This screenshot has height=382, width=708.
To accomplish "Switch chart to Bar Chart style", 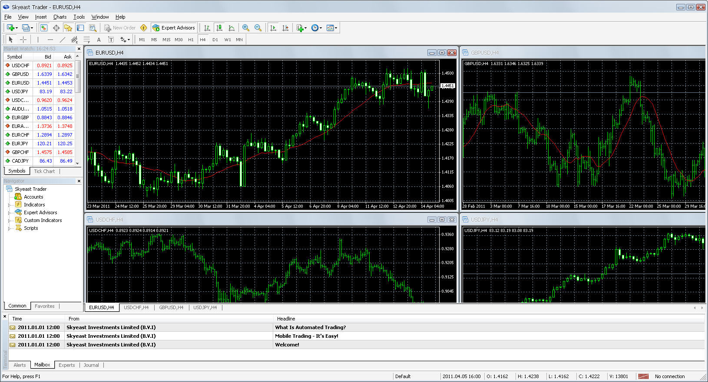I will point(207,28).
